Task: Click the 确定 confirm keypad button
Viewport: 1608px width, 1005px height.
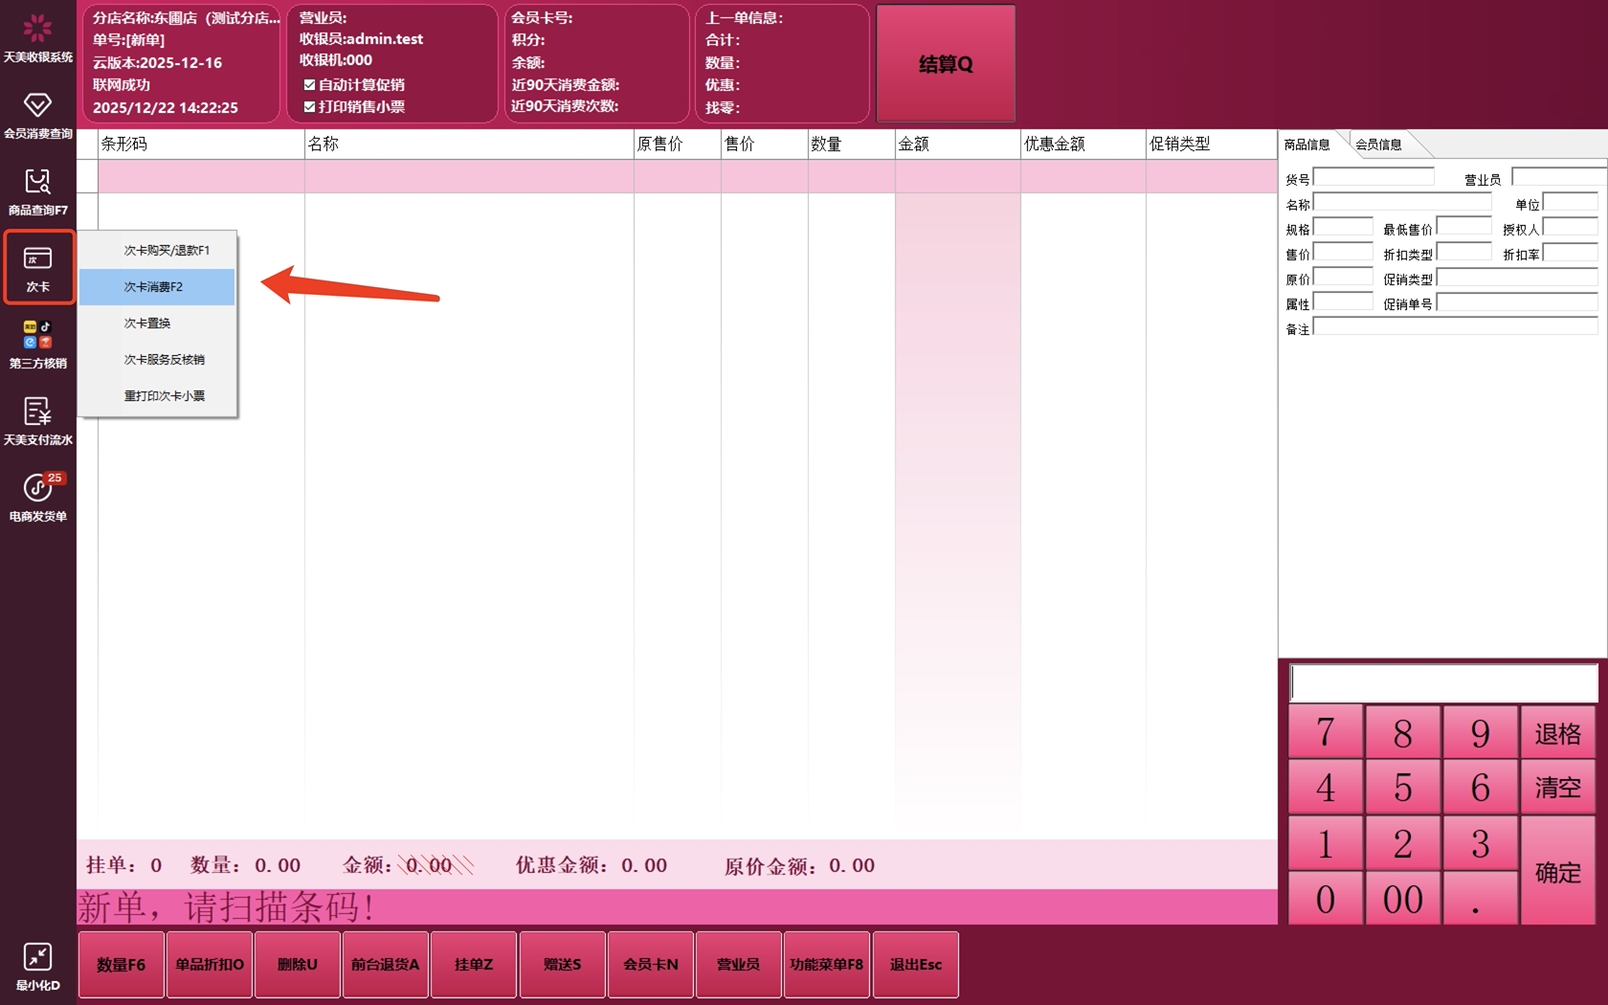Action: (1557, 871)
